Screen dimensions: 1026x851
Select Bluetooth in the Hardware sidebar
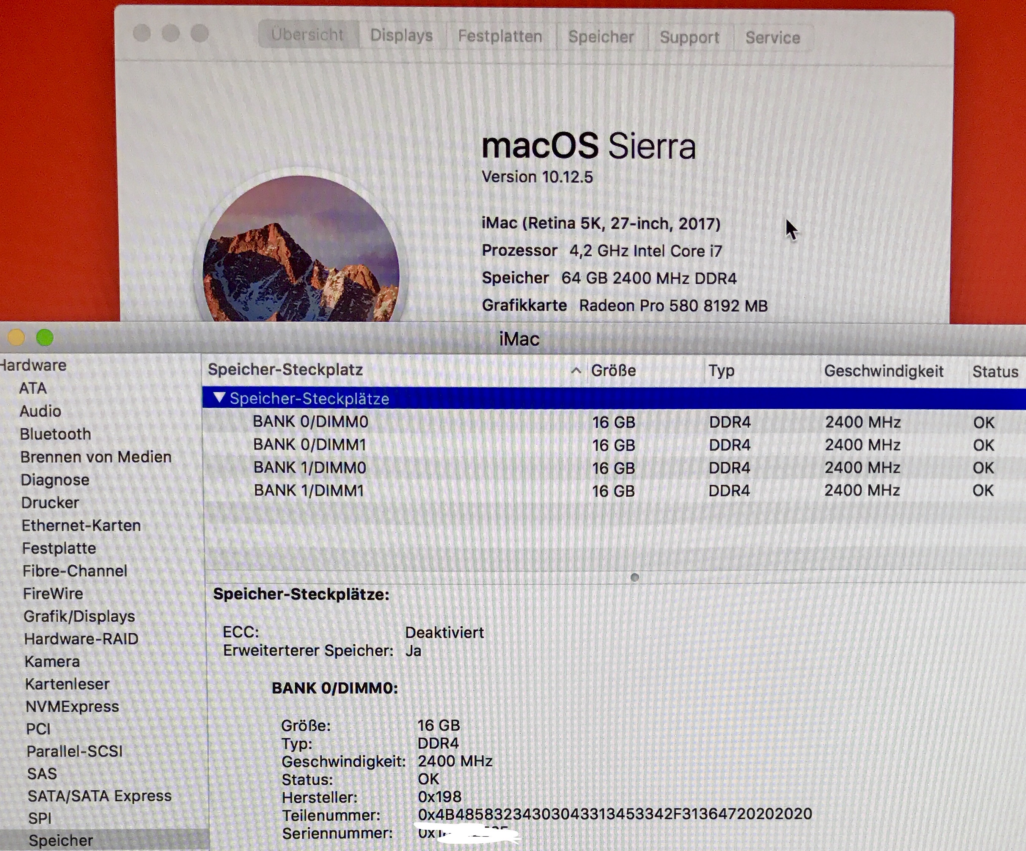[x=55, y=434]
